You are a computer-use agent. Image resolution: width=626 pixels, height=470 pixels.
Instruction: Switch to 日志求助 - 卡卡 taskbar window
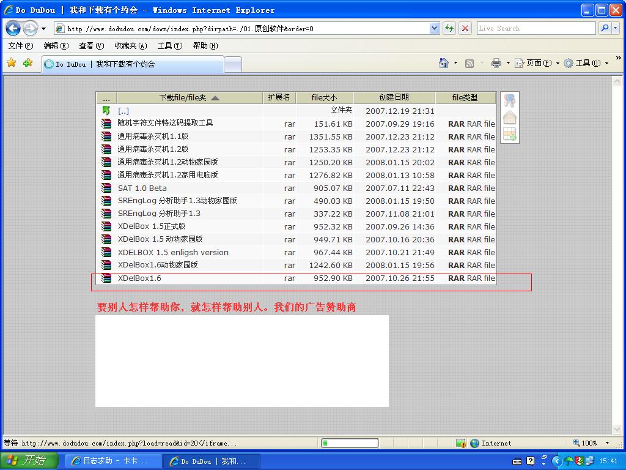click(113, 461)
